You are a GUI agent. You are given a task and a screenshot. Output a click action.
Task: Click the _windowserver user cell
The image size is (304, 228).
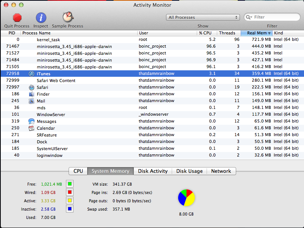[154, 114]
